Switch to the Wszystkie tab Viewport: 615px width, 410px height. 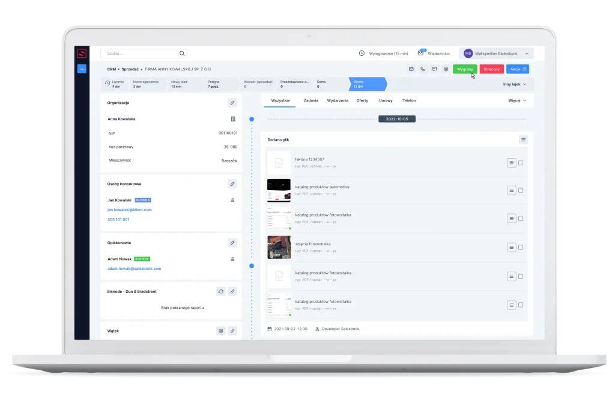pyautogui.click(x=280, y=100)
